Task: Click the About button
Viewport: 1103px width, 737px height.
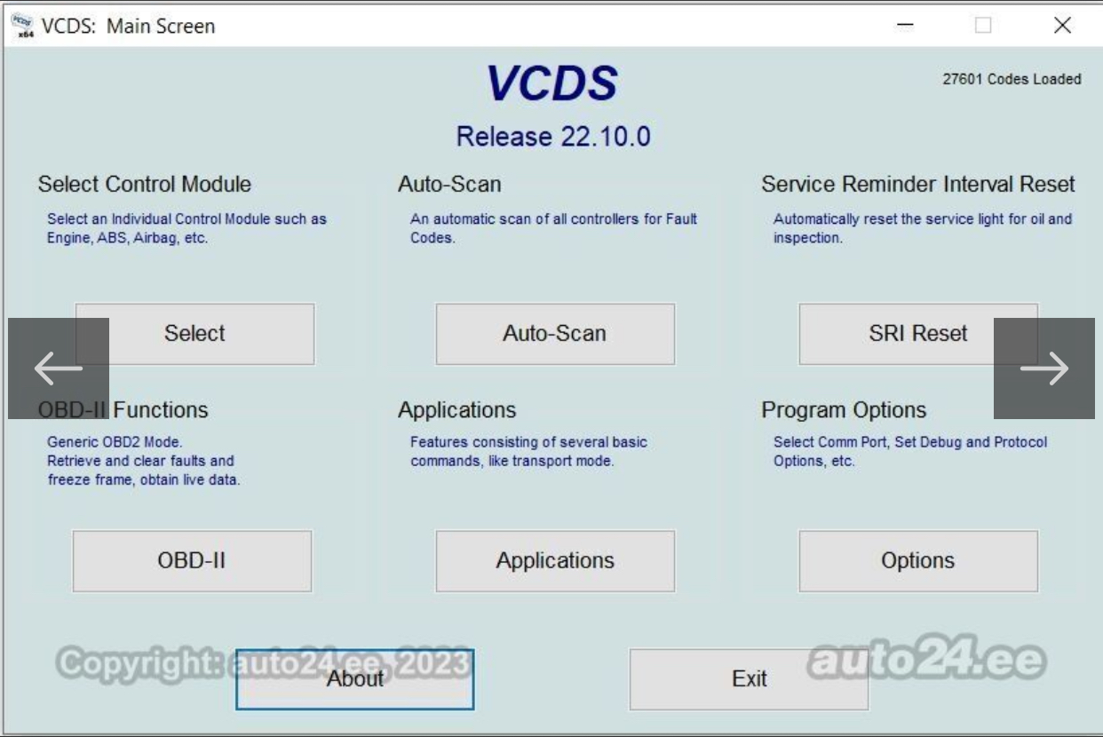Action: coord(354,679)
